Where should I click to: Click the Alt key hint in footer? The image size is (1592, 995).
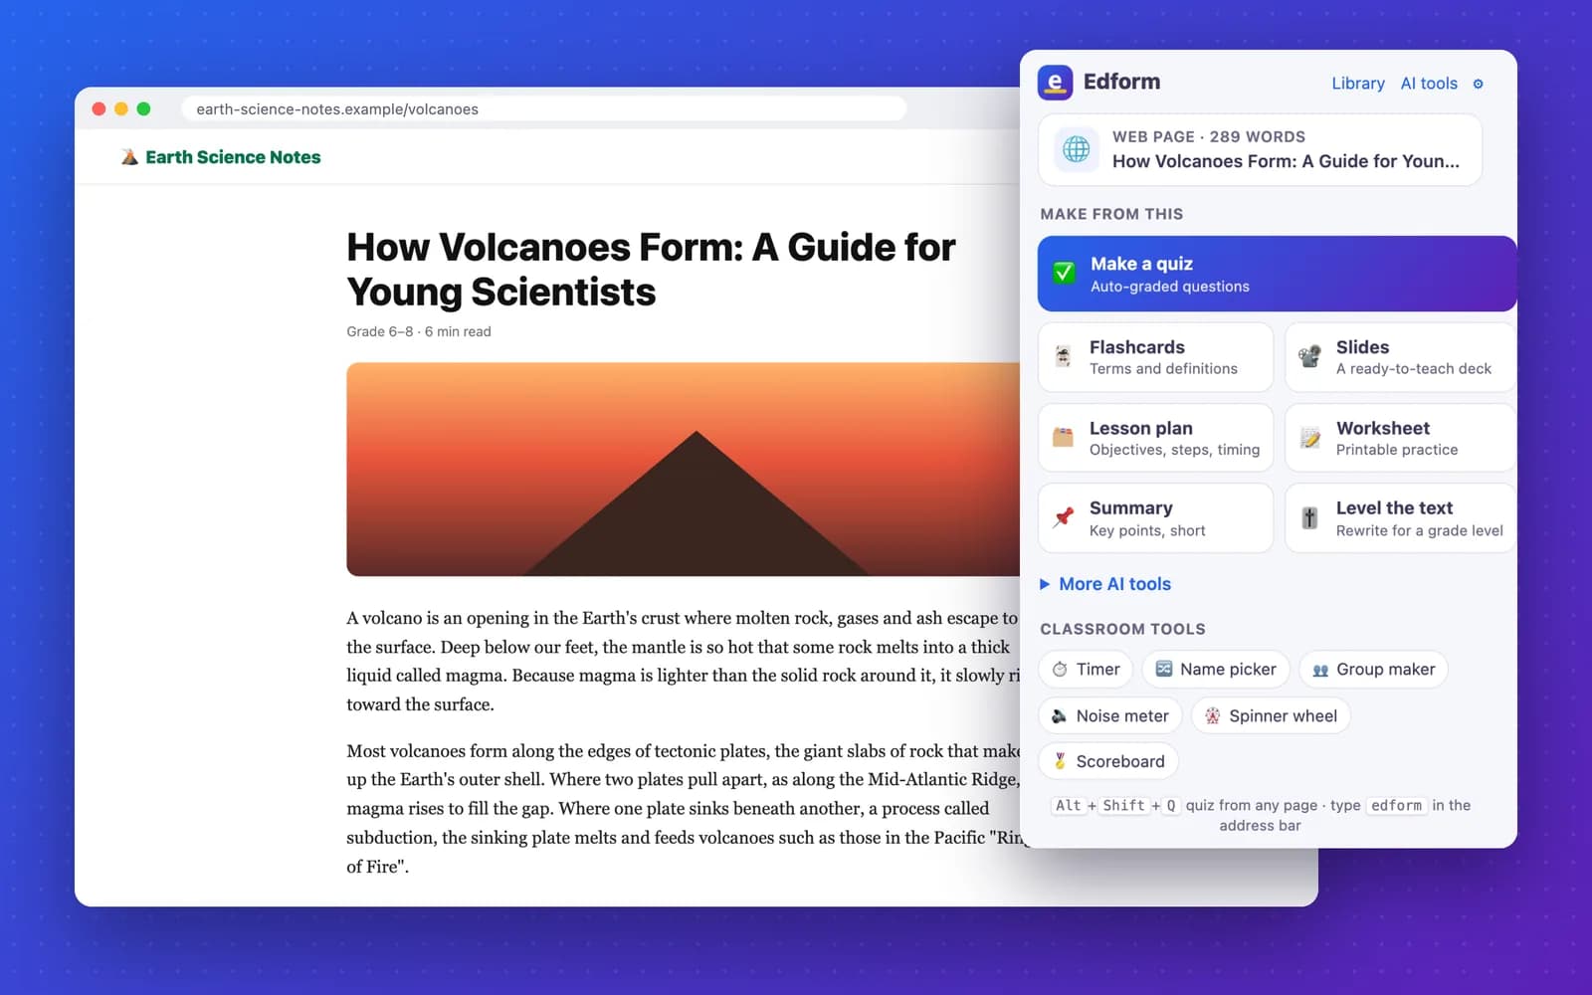click(x=1069, y=805)
